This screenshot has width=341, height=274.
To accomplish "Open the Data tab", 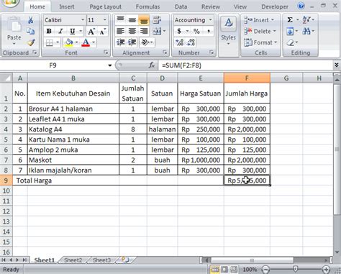I will click(181, 6).
